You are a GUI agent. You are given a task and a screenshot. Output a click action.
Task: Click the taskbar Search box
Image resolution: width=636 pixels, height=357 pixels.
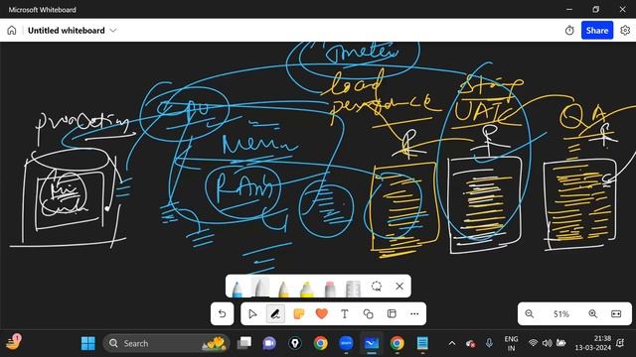[x=166, y=343]
